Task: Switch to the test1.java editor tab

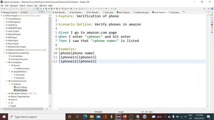Action: click(x=108, y=12)
